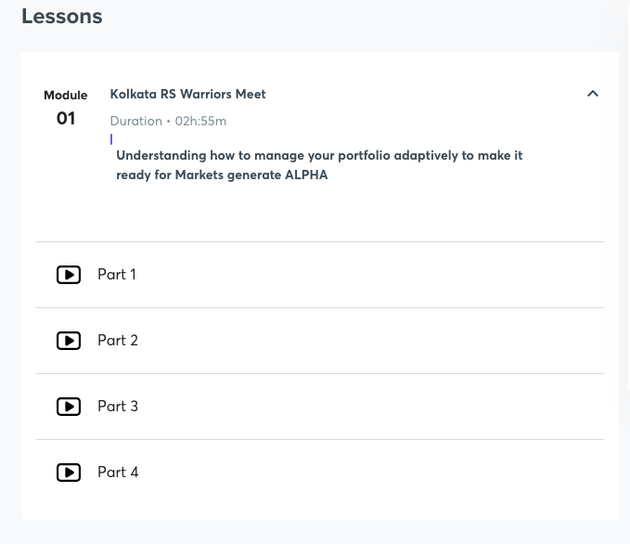Select the Part 2 lesson text
The image size is (630, 544).
[x=118, y=340]
